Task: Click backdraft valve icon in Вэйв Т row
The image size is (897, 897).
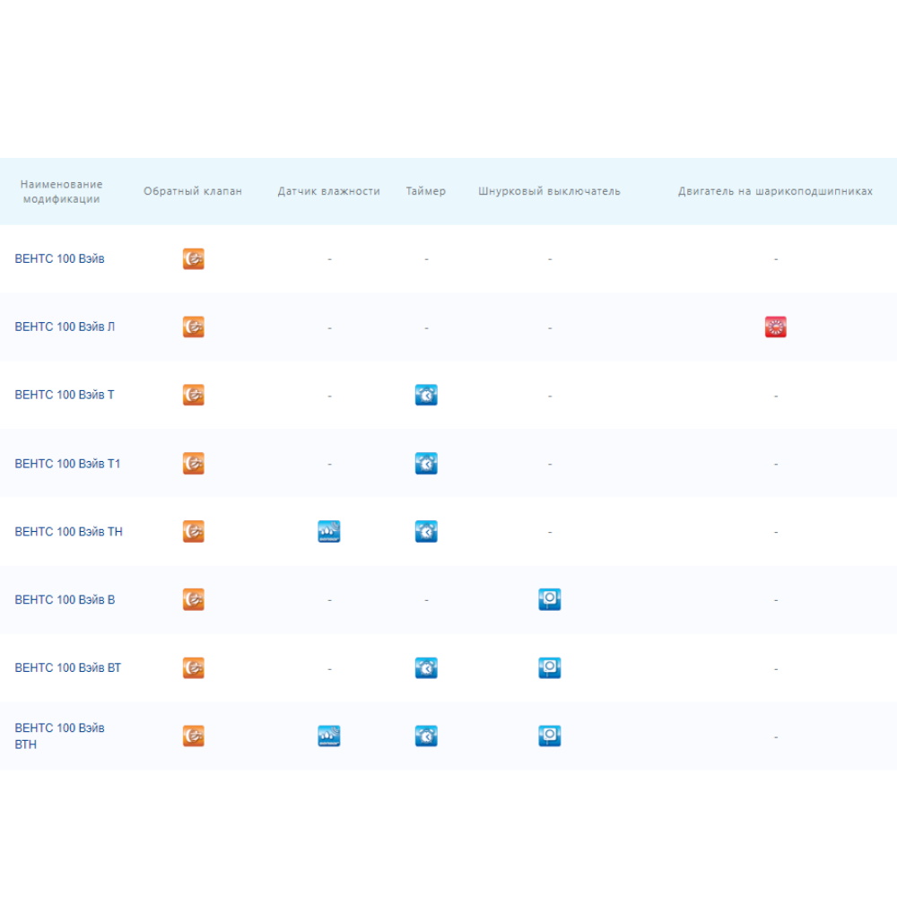Action: [x=194, y=395]
